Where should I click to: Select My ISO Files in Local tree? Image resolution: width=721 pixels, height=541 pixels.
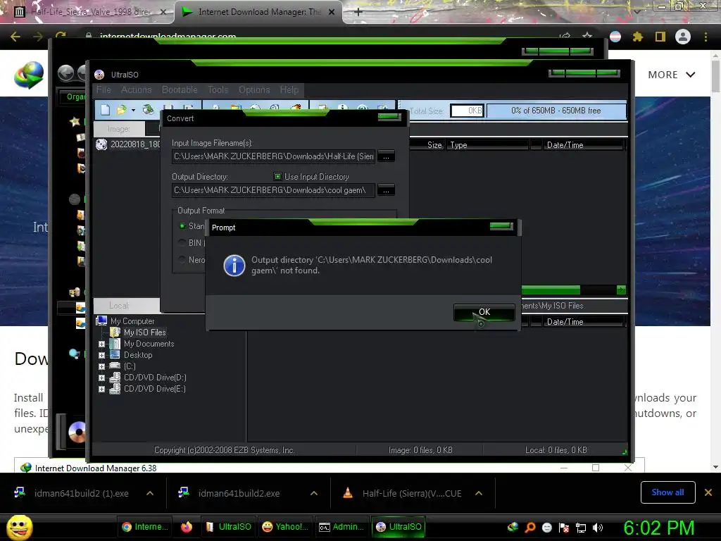144,332
